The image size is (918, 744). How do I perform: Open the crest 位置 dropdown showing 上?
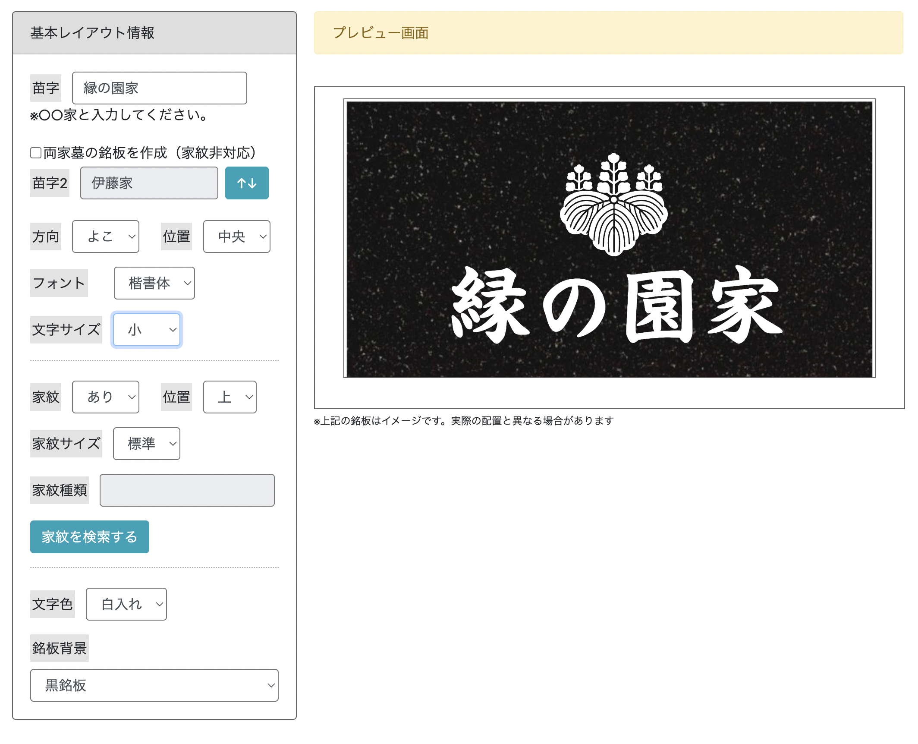[229, 397]
